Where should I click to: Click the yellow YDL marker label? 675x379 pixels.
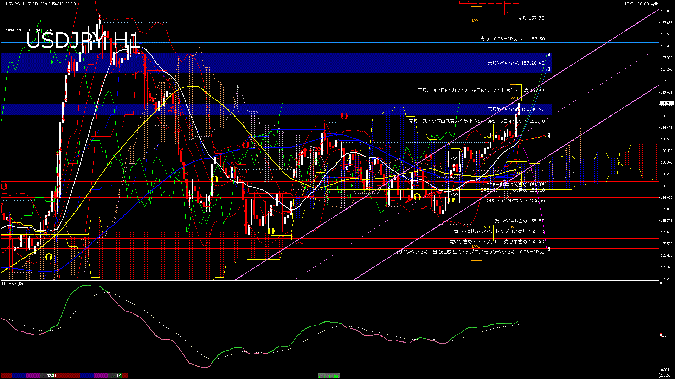(x=487, y=227)
